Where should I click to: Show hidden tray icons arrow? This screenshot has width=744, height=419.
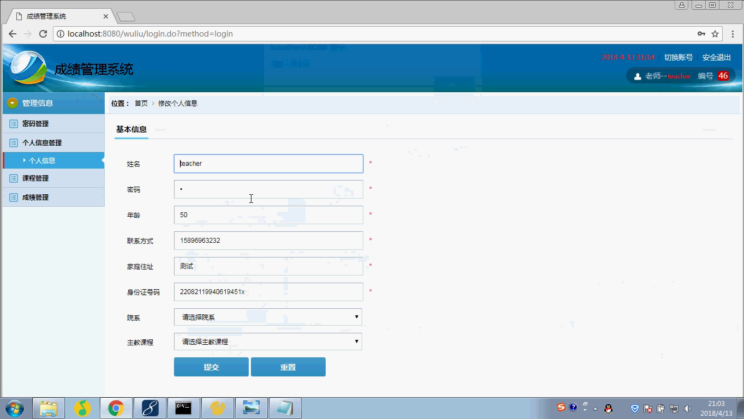point(596,408)
